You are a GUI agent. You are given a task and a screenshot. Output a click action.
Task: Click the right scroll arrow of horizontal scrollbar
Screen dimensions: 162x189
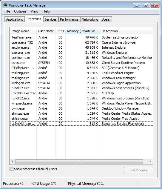coord(150,162)
